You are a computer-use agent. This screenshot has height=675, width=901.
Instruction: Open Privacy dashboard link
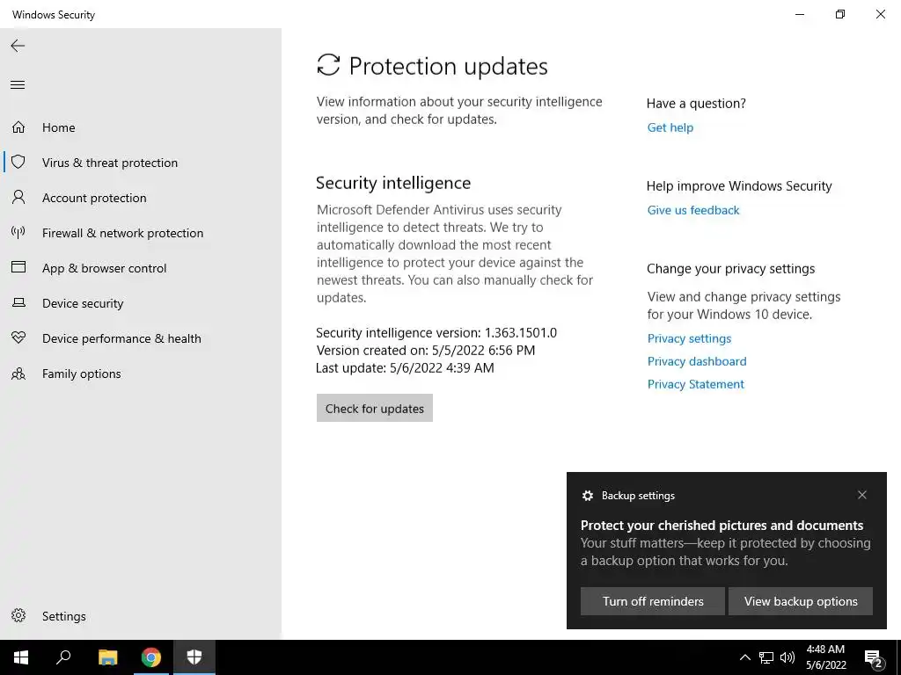point(697,361)
